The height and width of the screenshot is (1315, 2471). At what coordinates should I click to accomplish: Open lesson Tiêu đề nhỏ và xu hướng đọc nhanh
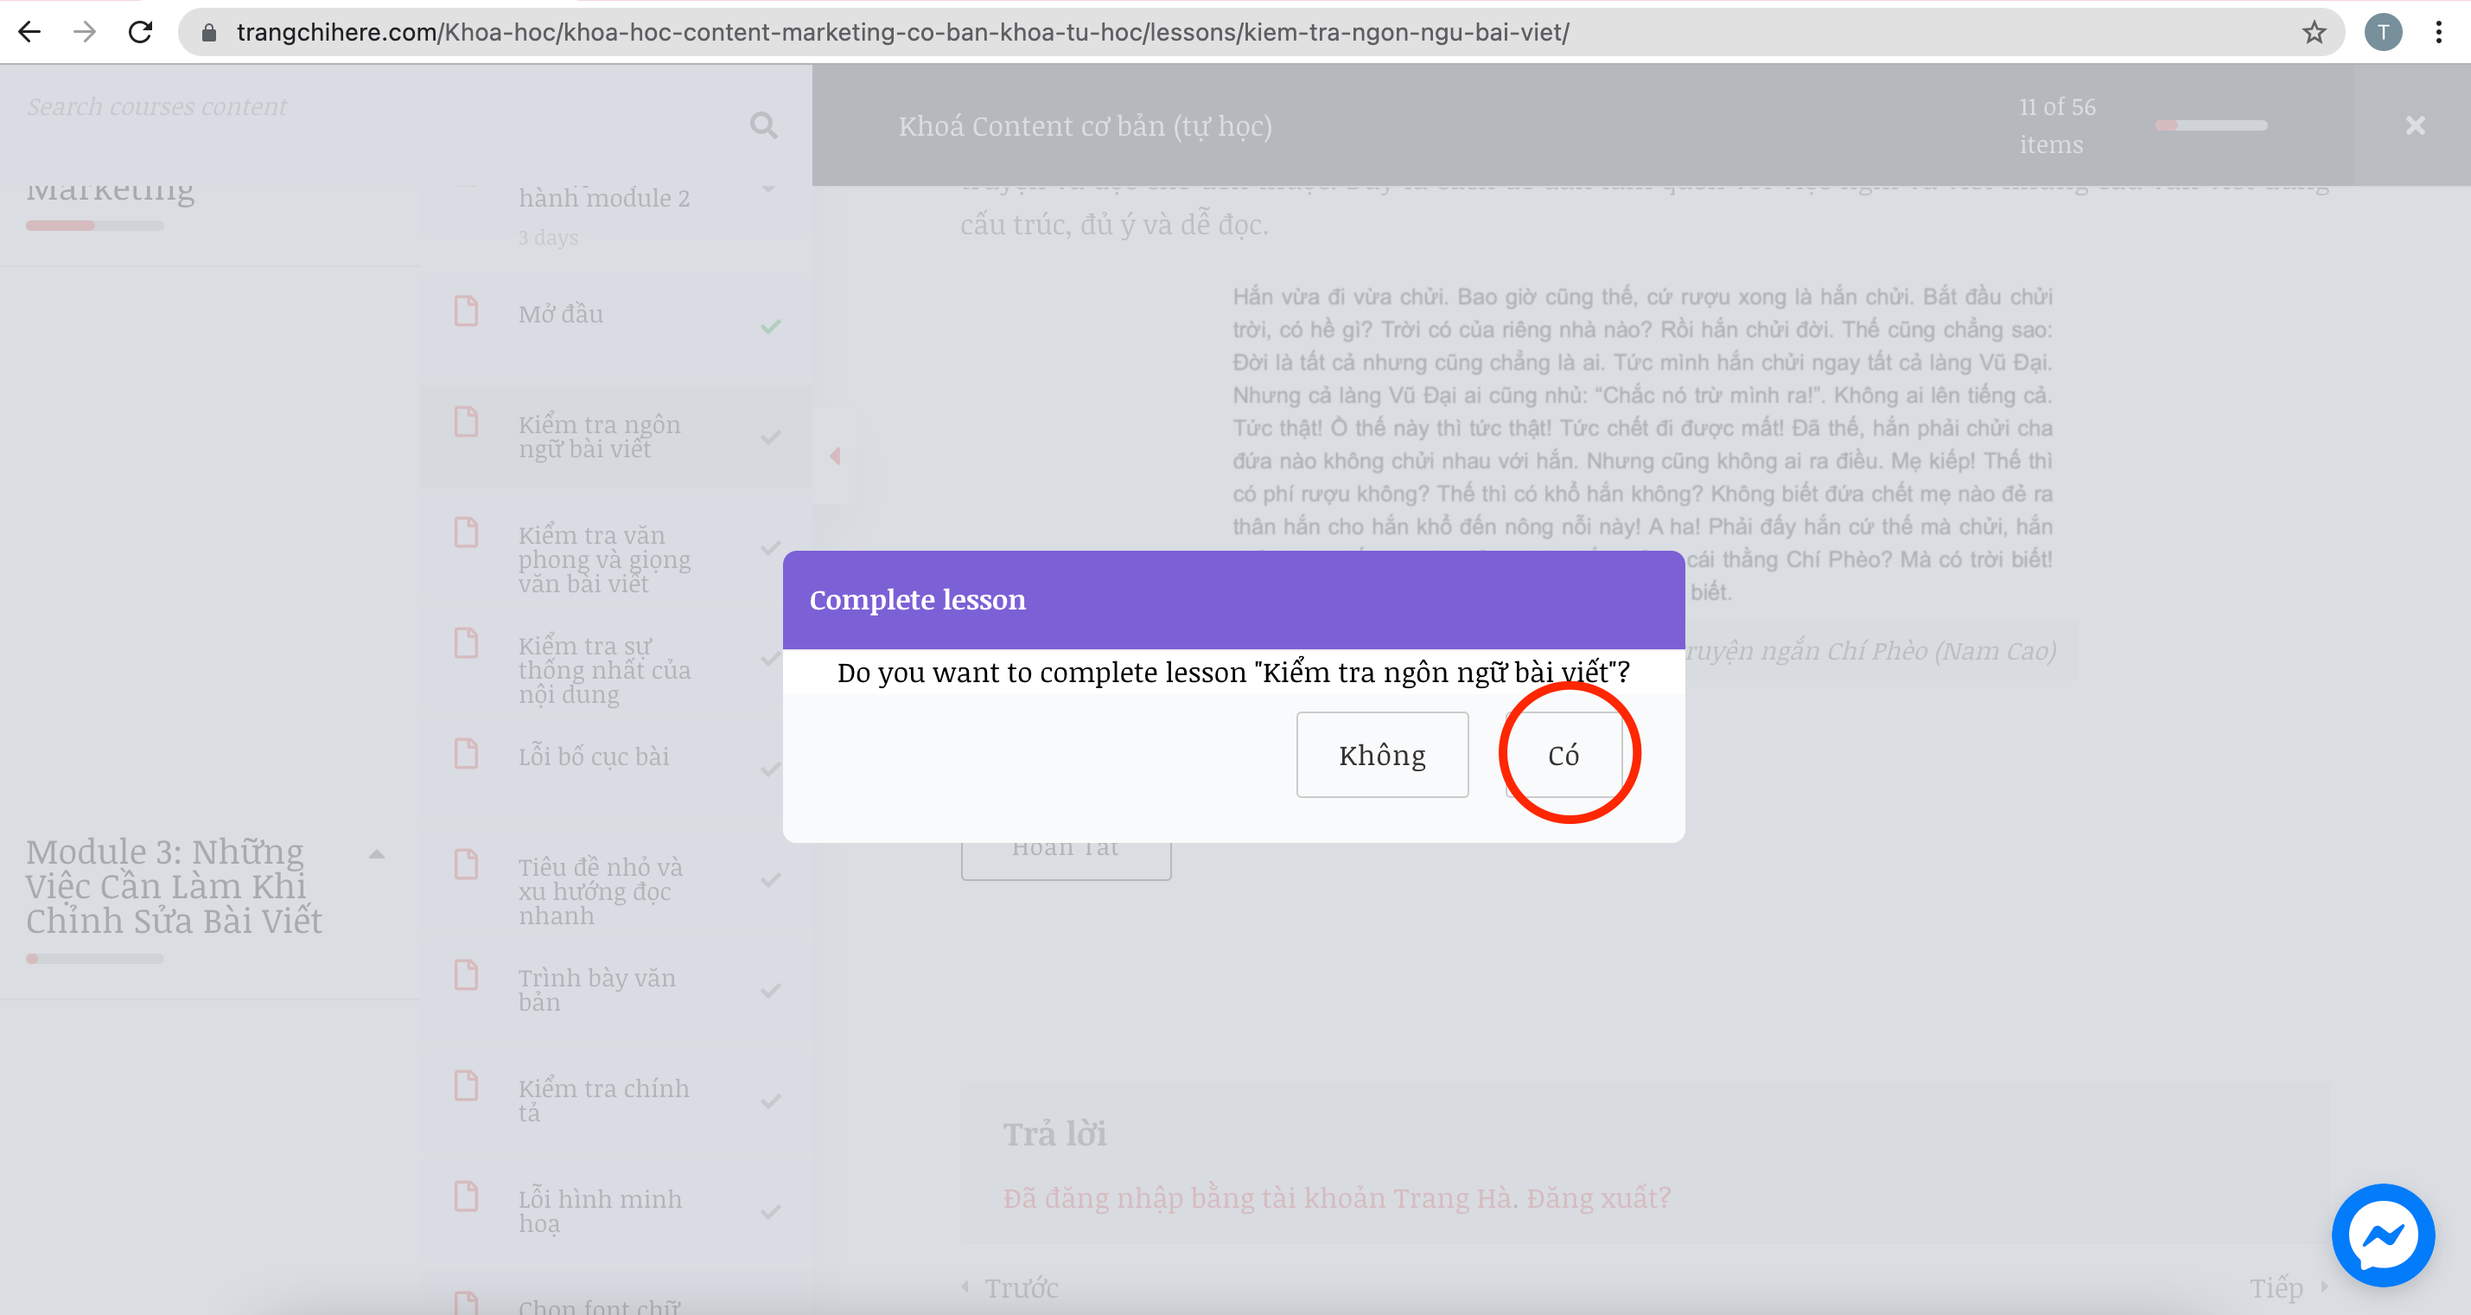pos(601,890)
